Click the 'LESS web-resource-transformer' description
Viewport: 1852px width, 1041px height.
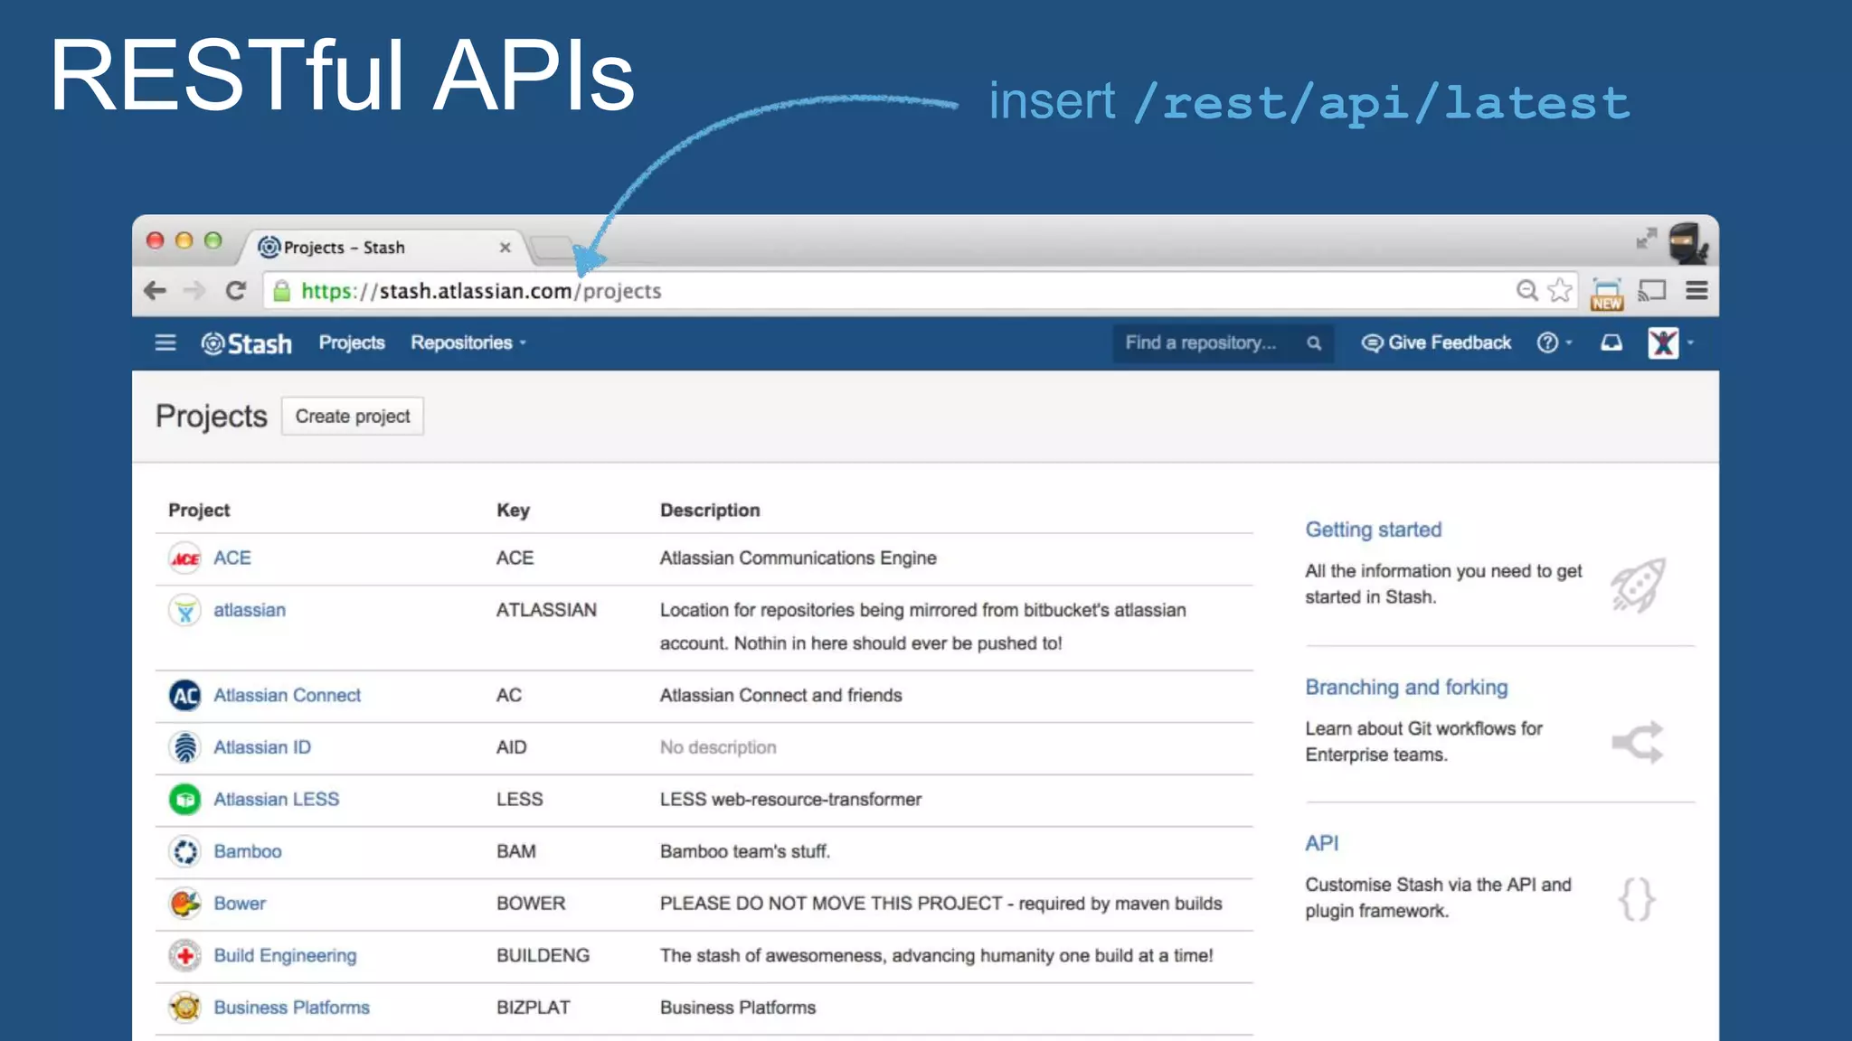791,799
